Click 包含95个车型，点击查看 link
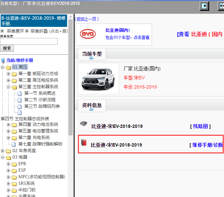This screenshot has height=197, width=224. click(x=127, y=37)
